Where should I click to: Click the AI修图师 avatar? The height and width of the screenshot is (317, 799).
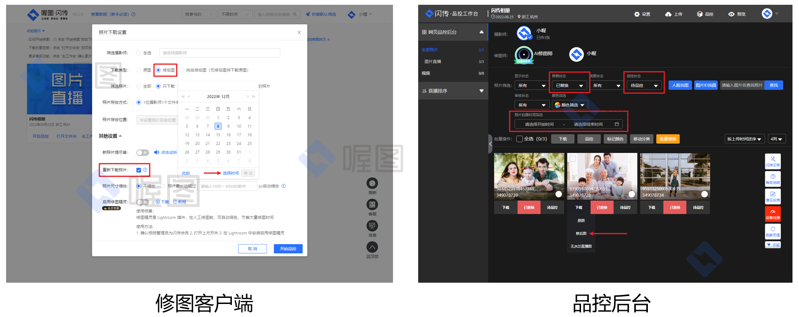click(524, 55)
